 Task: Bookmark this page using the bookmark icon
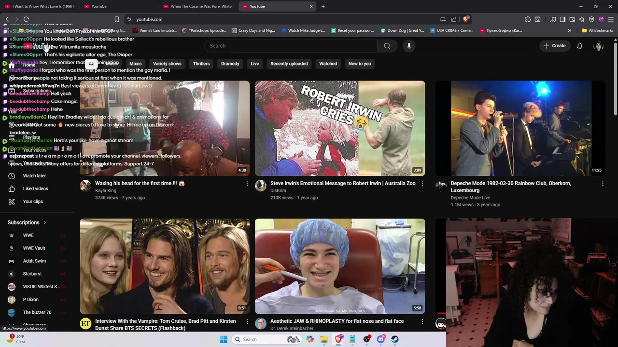click(116, 19)
